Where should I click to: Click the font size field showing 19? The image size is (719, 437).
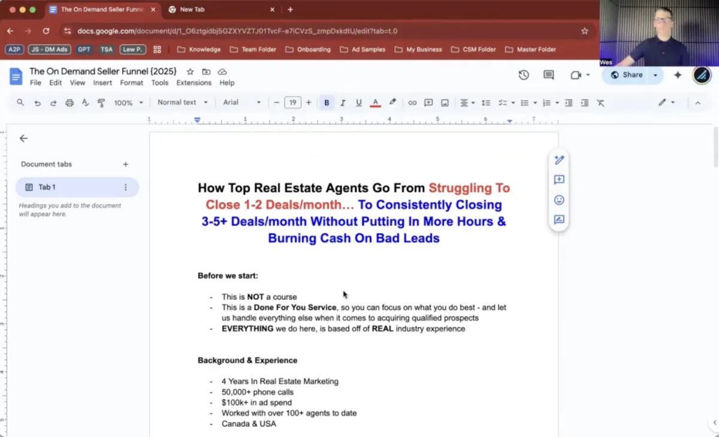click(x=292, y=103)
